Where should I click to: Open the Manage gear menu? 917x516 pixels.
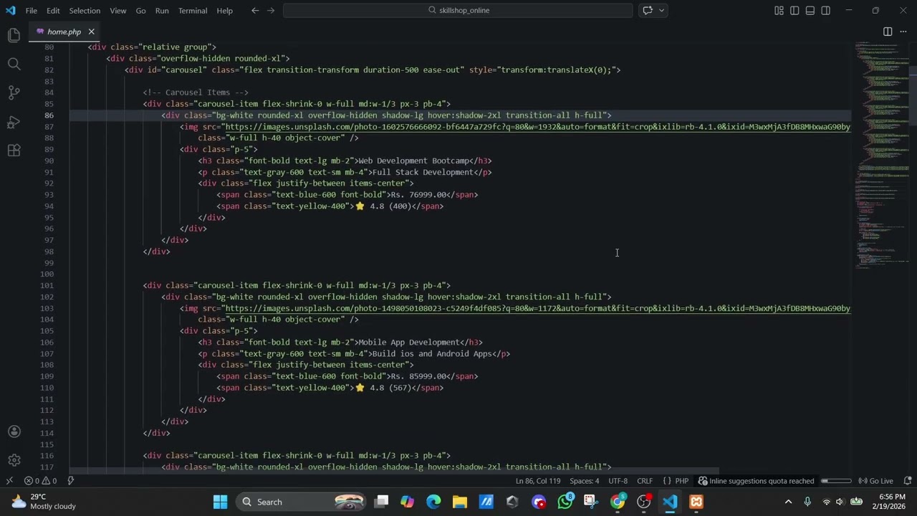tap(14, 460)
